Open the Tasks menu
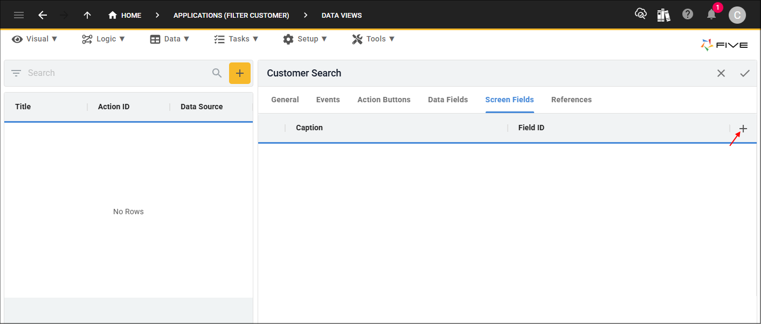 click(x=236, y=39)
